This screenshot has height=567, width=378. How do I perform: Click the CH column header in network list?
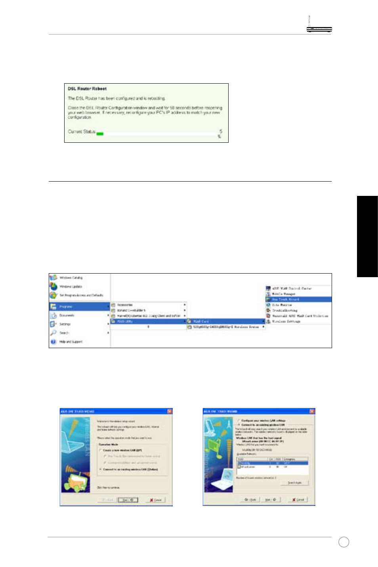click(271, 459)
